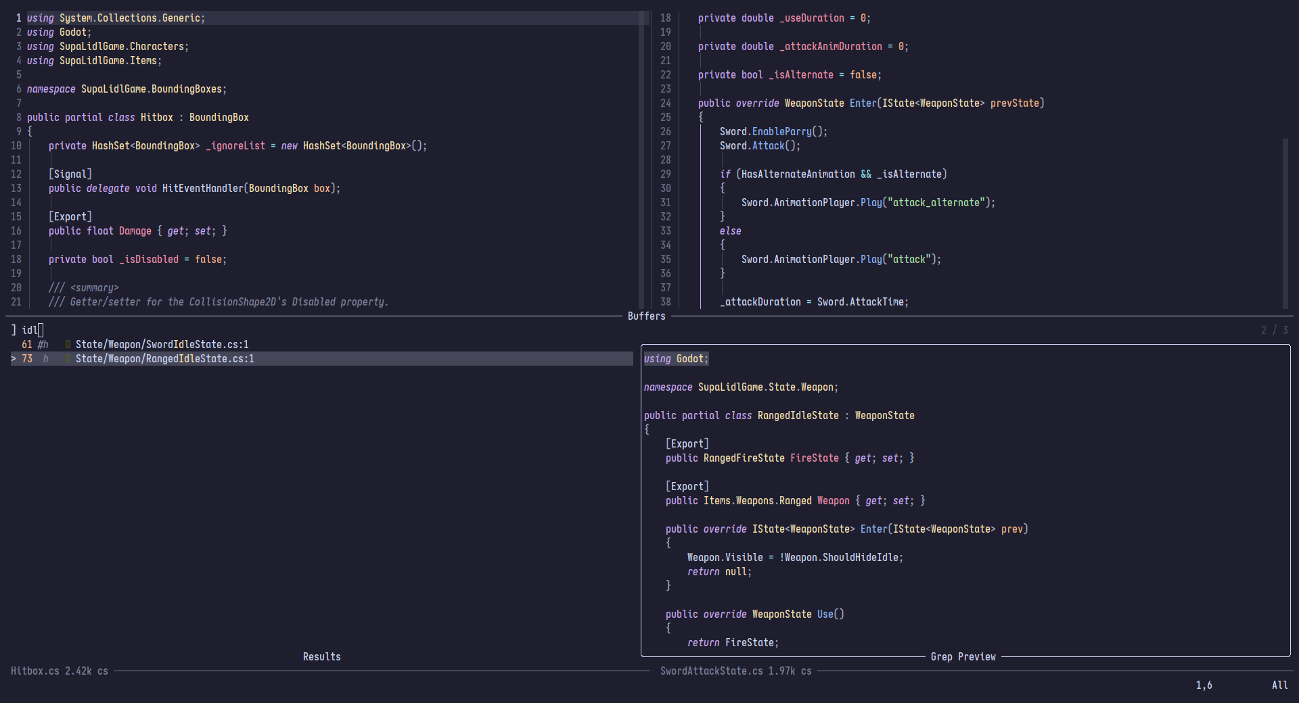Click "private double _attackAnimDuration = 0;"
The height and width of the screenshot is (703, 1299).
[x=803, y=47]
